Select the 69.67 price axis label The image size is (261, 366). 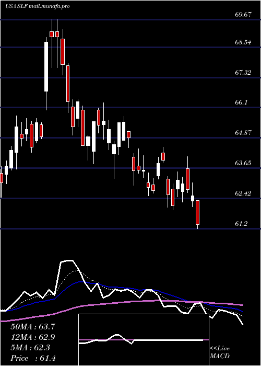coord(243,15)
